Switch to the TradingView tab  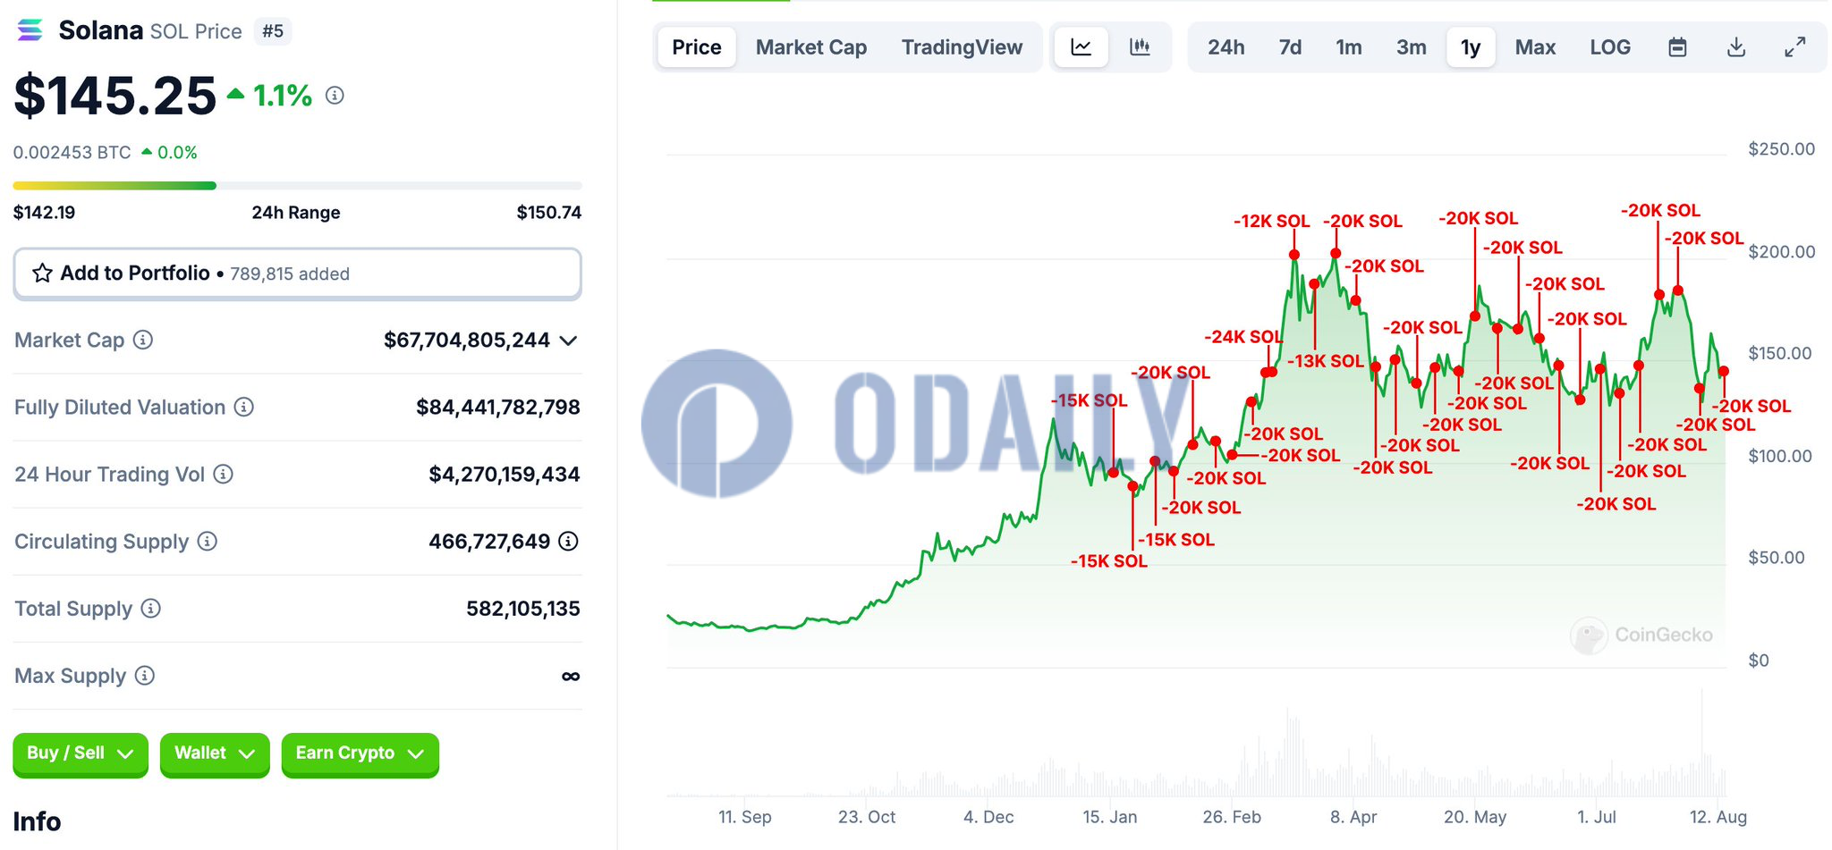click(962, 47)
